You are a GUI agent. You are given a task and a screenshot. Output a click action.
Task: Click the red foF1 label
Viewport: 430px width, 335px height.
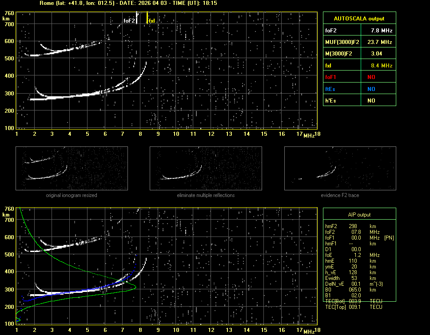(331, 77)
